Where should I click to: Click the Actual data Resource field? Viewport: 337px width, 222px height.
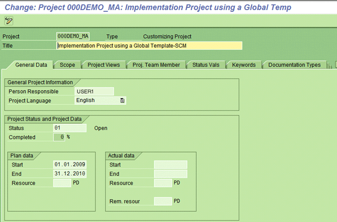coord(163,183)
